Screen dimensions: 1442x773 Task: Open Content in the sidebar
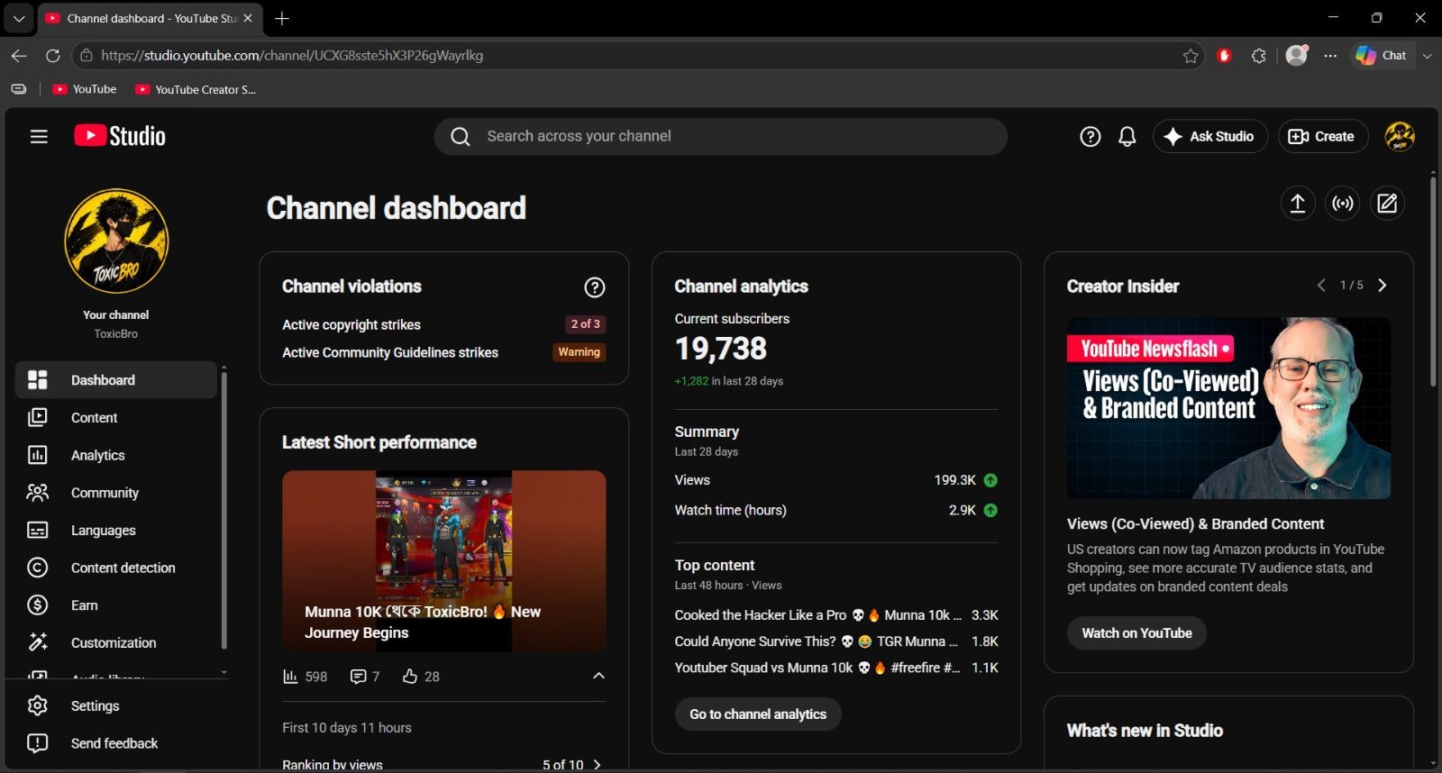116,418
